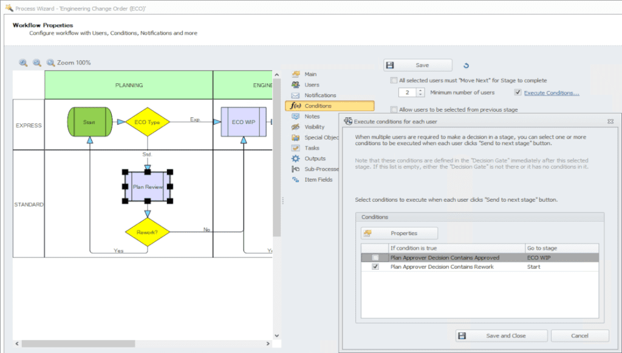Screen dimensions: 622x353
Task: Click the Save and Close button
Action: (501, 336)
